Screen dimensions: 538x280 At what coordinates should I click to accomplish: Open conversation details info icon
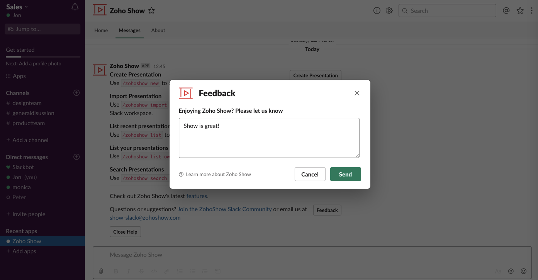coord(377,11)
